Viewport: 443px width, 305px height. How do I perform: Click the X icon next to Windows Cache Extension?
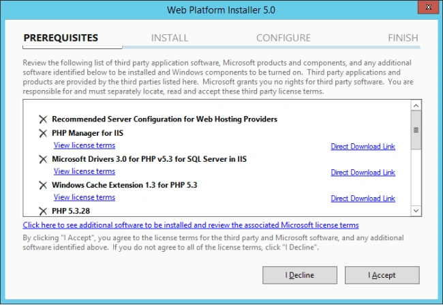point(43,186)
